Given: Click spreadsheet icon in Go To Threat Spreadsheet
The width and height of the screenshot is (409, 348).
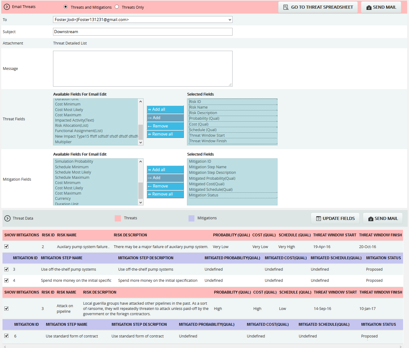Looking at the screenshot, I should 286,7.
